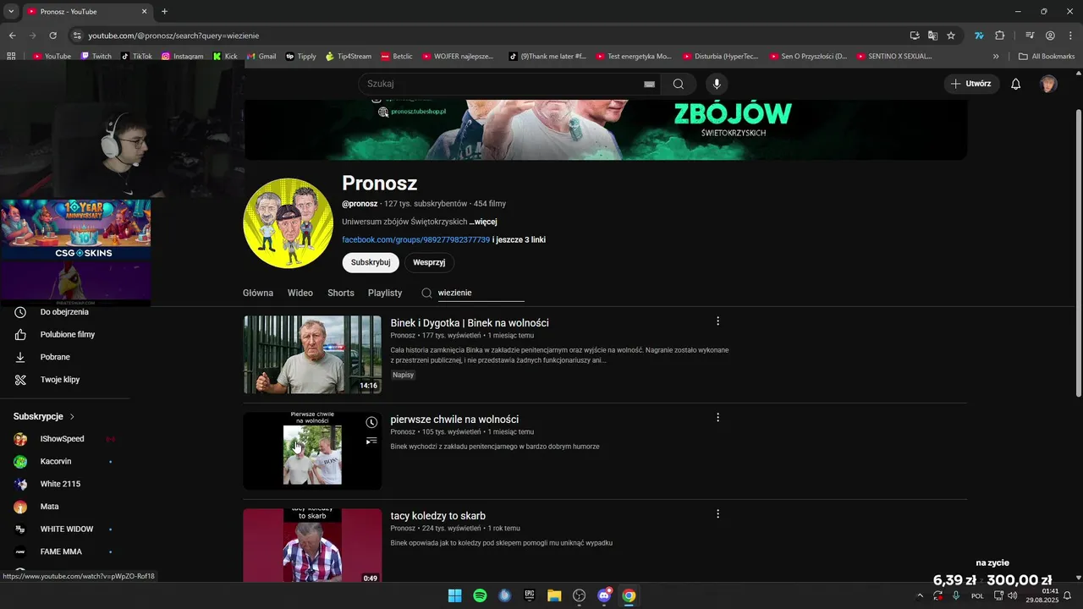Open a new browser tab

[x=164, y=12]
